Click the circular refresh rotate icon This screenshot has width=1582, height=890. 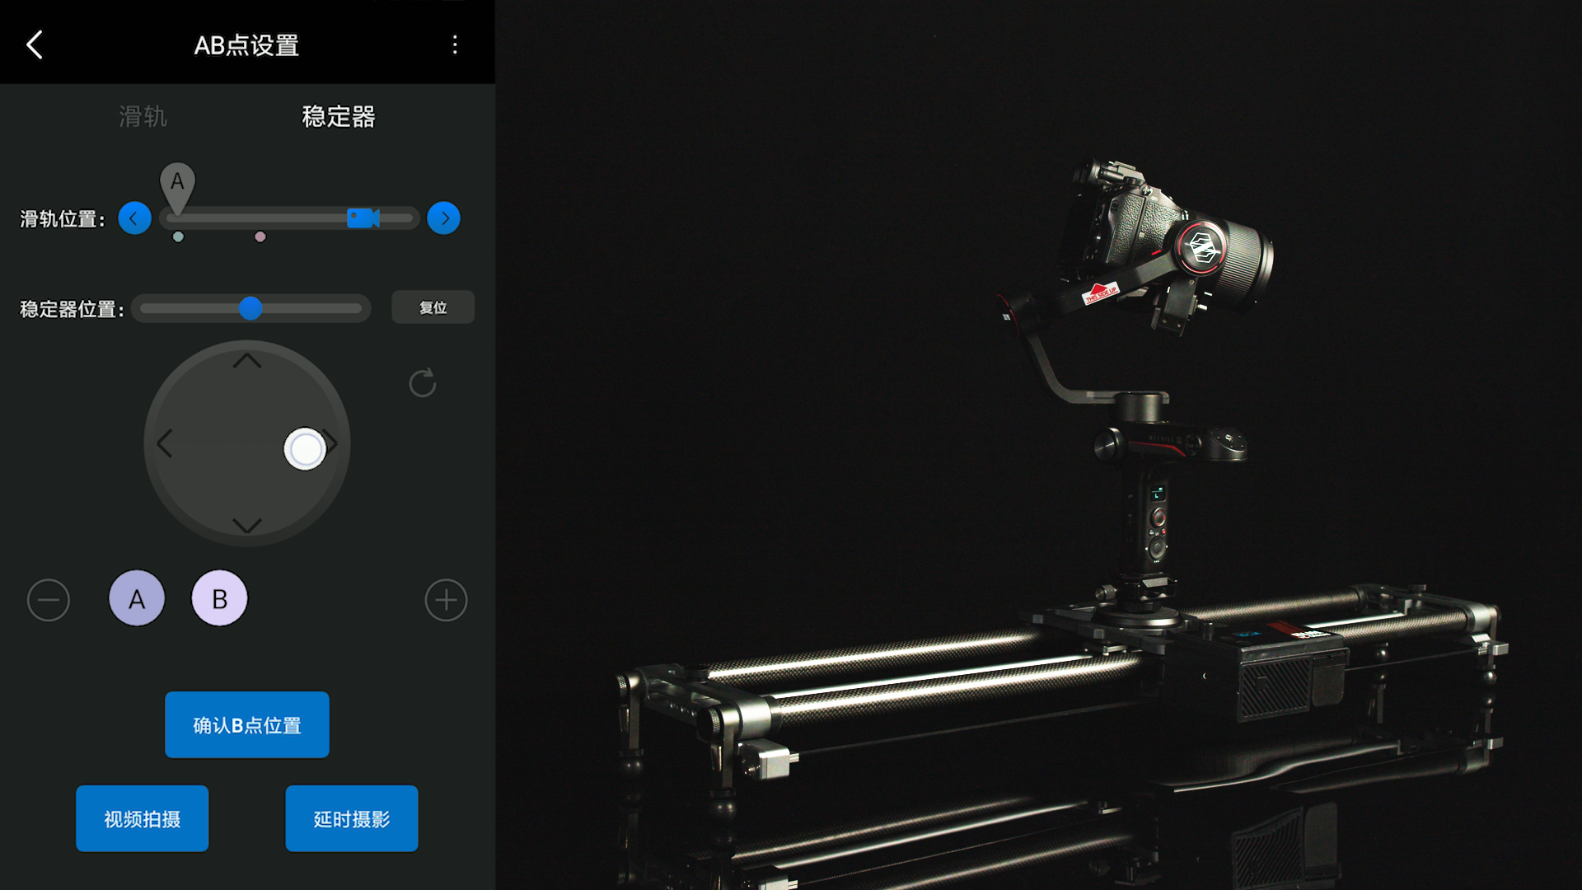[422, 383]
